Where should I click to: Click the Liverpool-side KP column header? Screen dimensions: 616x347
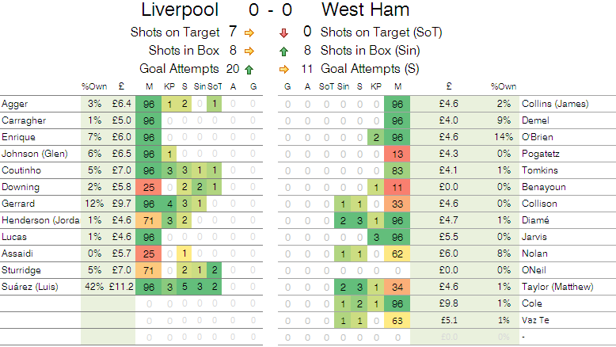pos(169,86)
